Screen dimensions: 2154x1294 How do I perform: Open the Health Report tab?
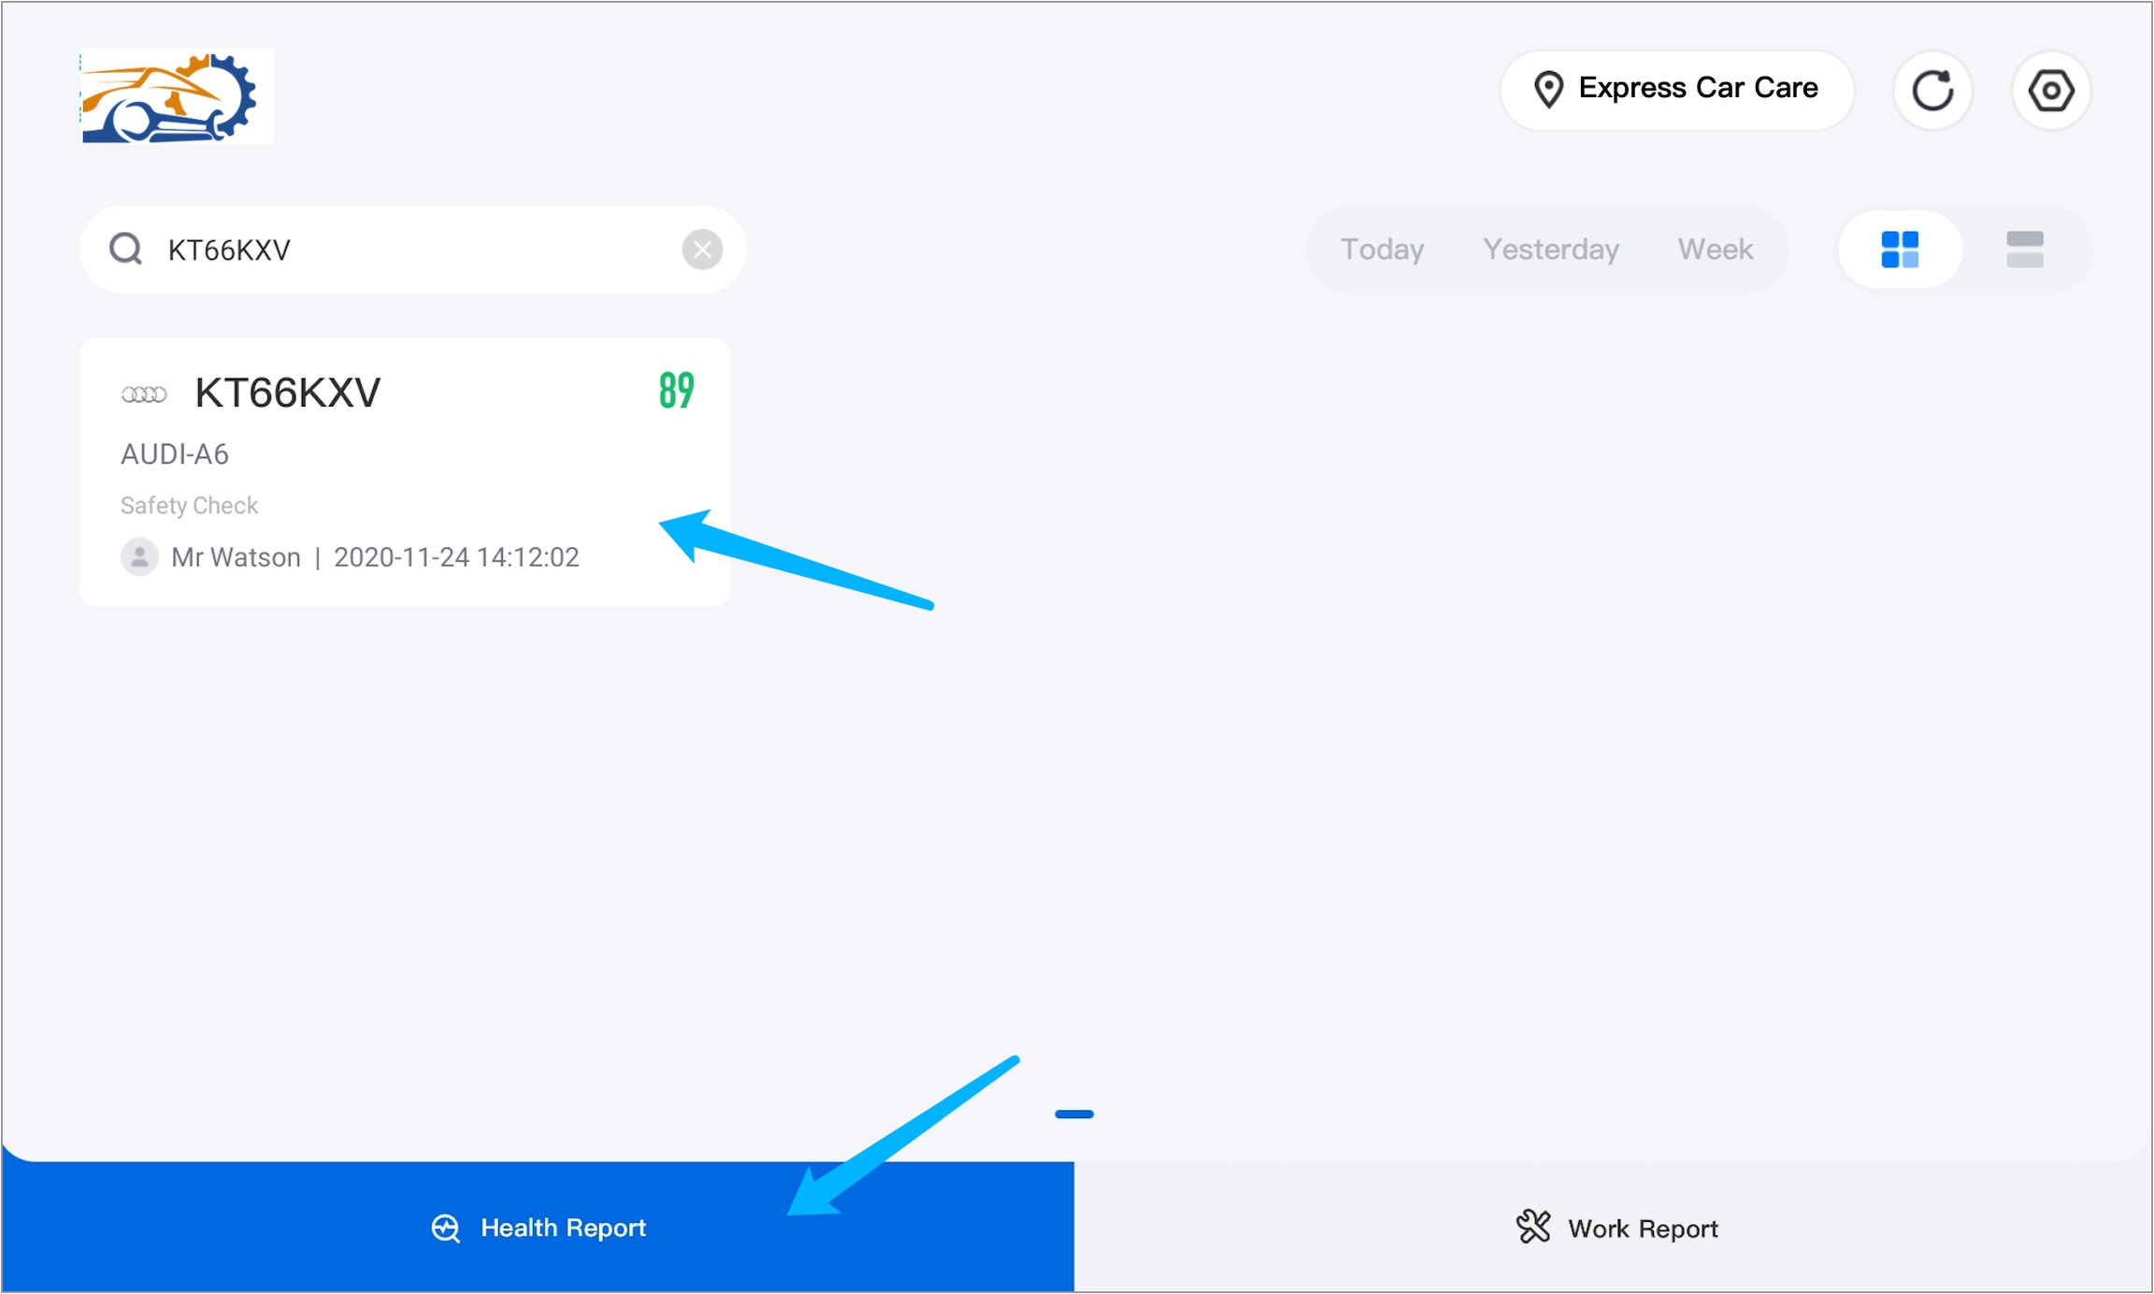point(538,1228)
